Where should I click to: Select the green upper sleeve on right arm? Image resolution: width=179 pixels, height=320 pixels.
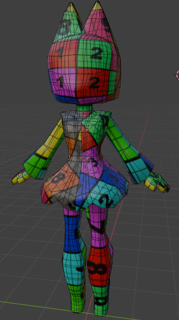[x=120, y=140]
